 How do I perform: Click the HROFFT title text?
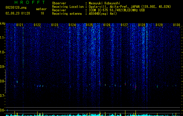point(30,2)
